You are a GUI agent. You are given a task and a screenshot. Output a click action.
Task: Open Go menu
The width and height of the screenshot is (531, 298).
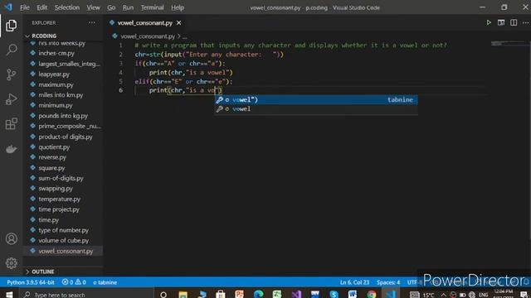111,7
